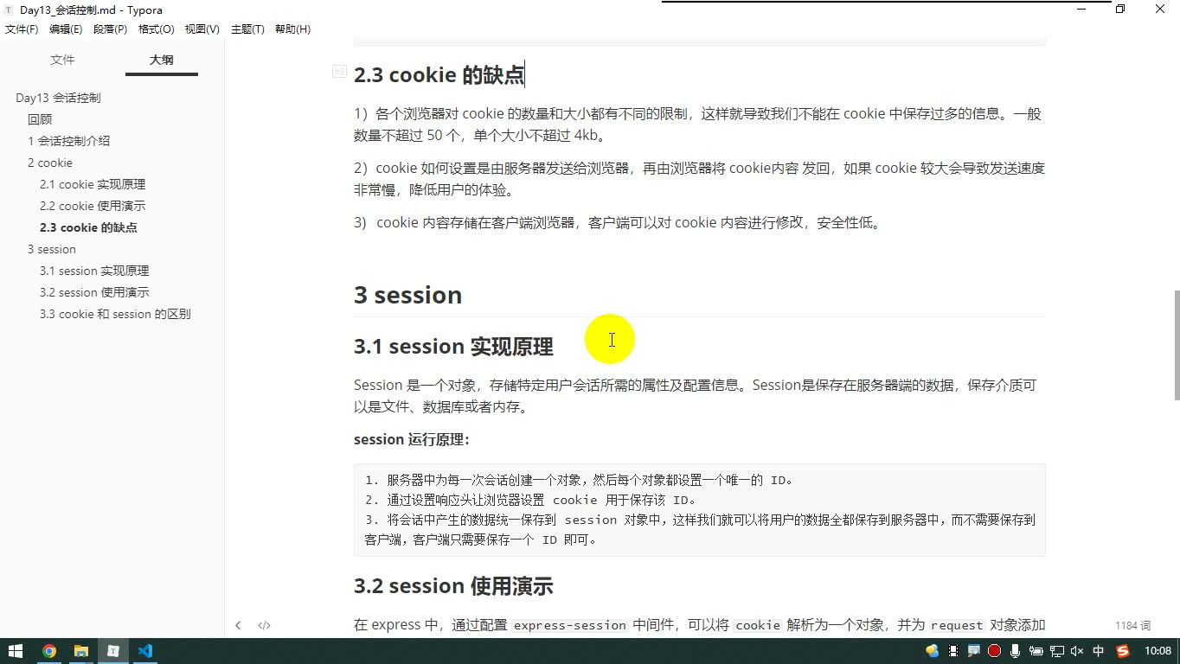Click the document vertical scrollbar thumb

click(1176, 346)
